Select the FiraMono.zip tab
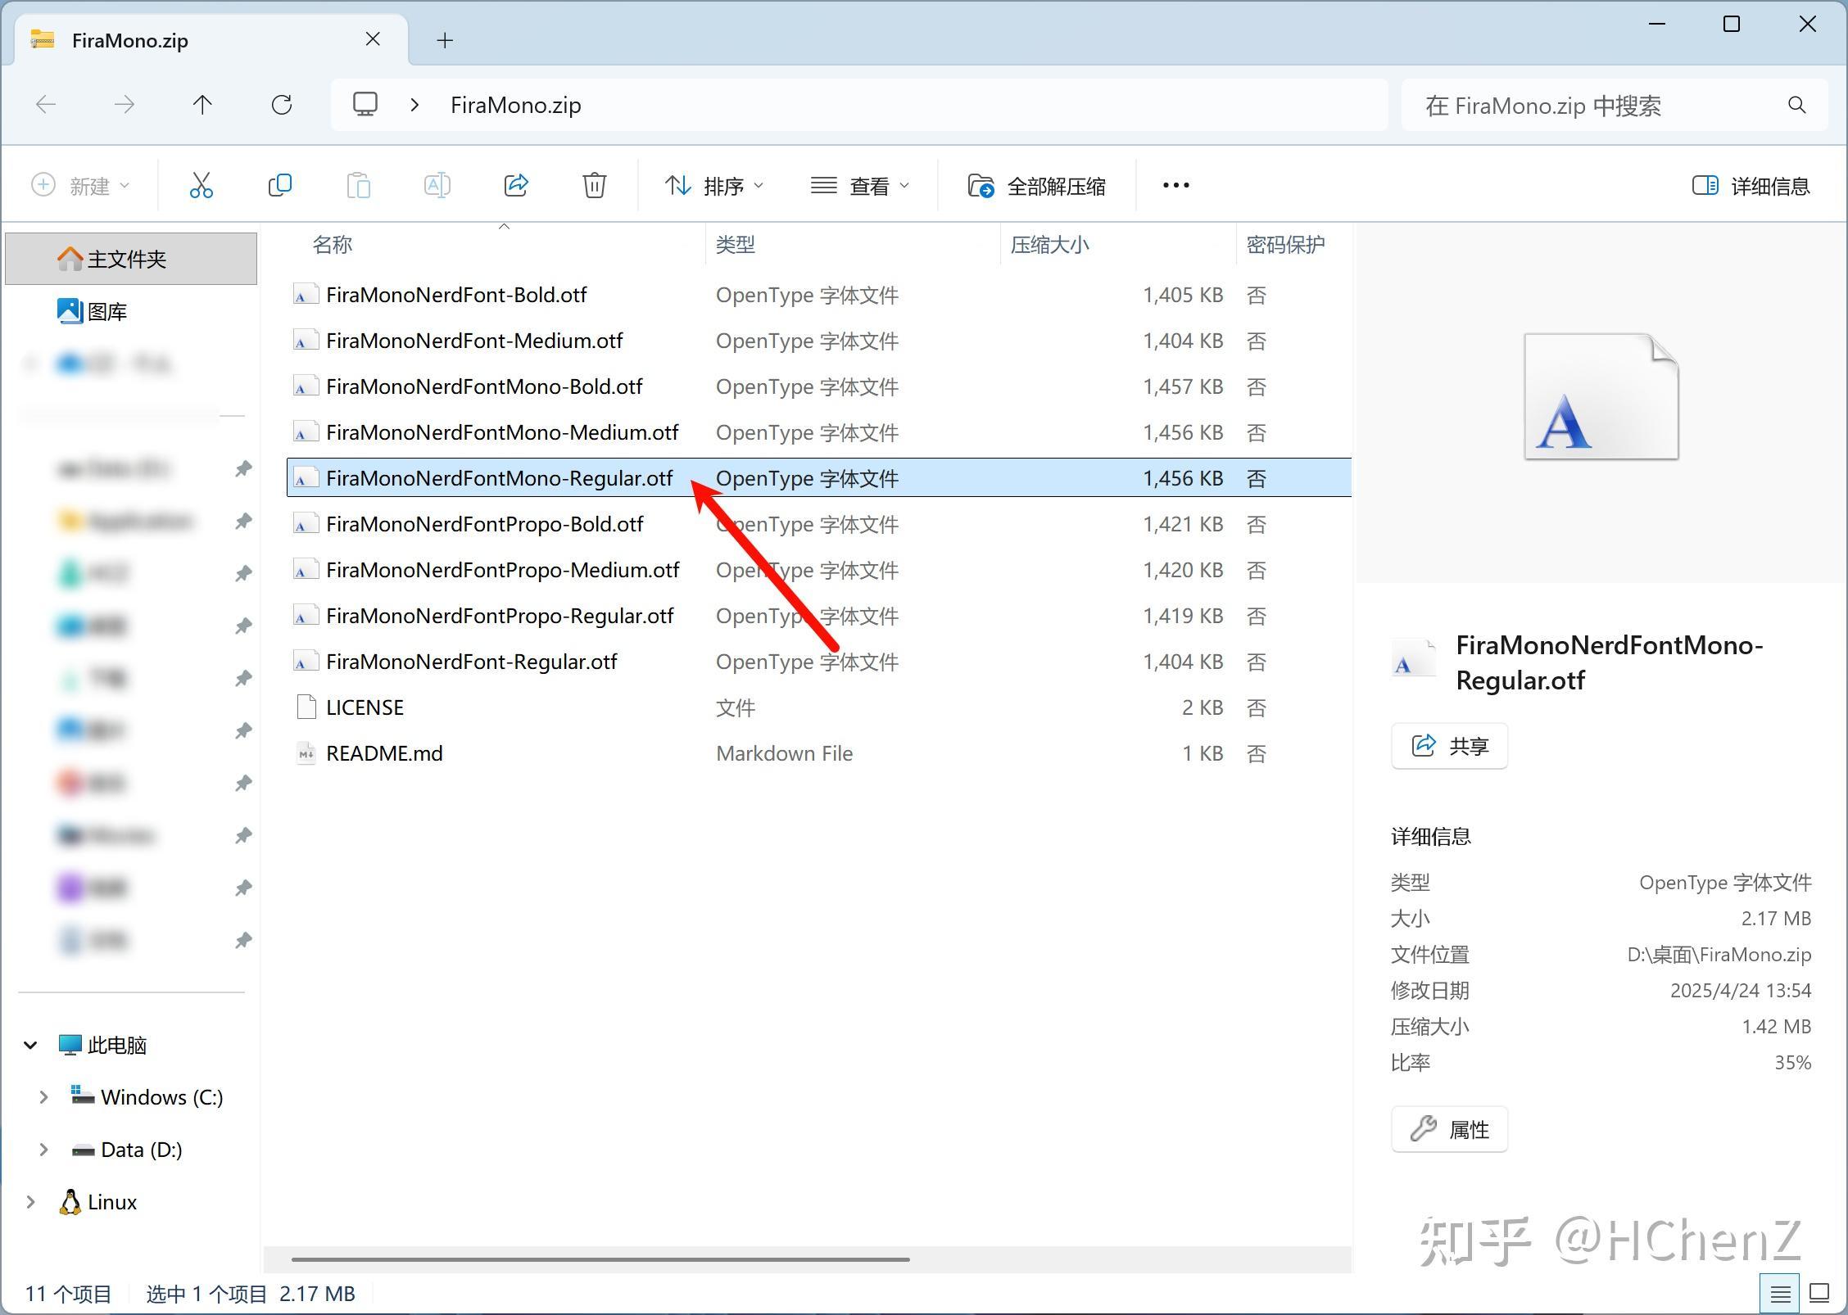This screenshot has width=1848, height=1315. tap(131, 40)
